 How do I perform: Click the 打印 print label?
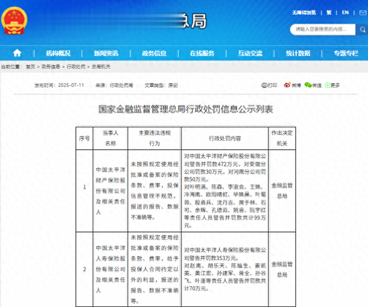272,85
